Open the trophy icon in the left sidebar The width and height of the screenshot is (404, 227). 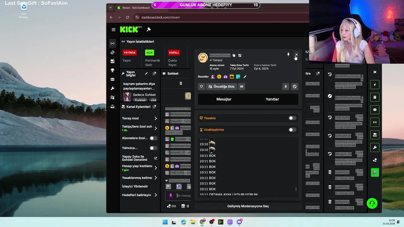pos(112,70)
